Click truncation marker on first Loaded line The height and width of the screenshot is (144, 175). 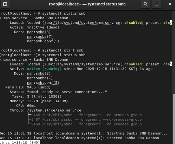[171, 23]
